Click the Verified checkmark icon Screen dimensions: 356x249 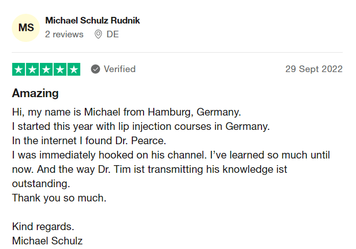tap(96, 69)
